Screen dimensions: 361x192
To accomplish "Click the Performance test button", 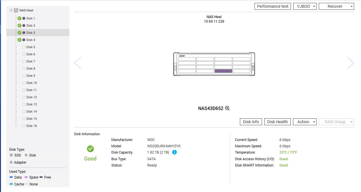I will pos(273,6).
